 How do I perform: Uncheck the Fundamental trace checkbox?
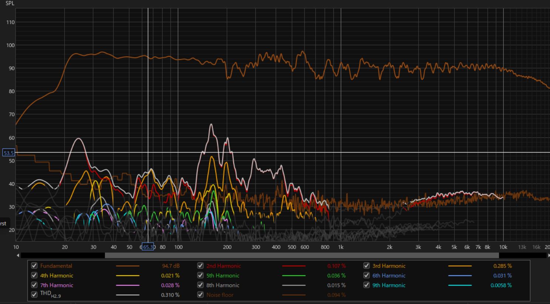(34, 266)
